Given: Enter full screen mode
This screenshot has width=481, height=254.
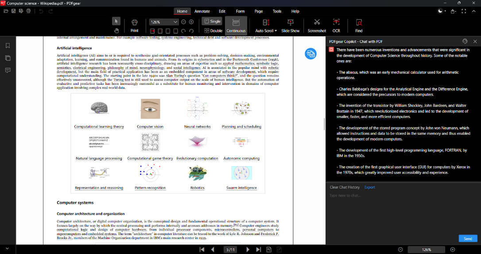Looking at the screenshot, I should click(464, 11).
